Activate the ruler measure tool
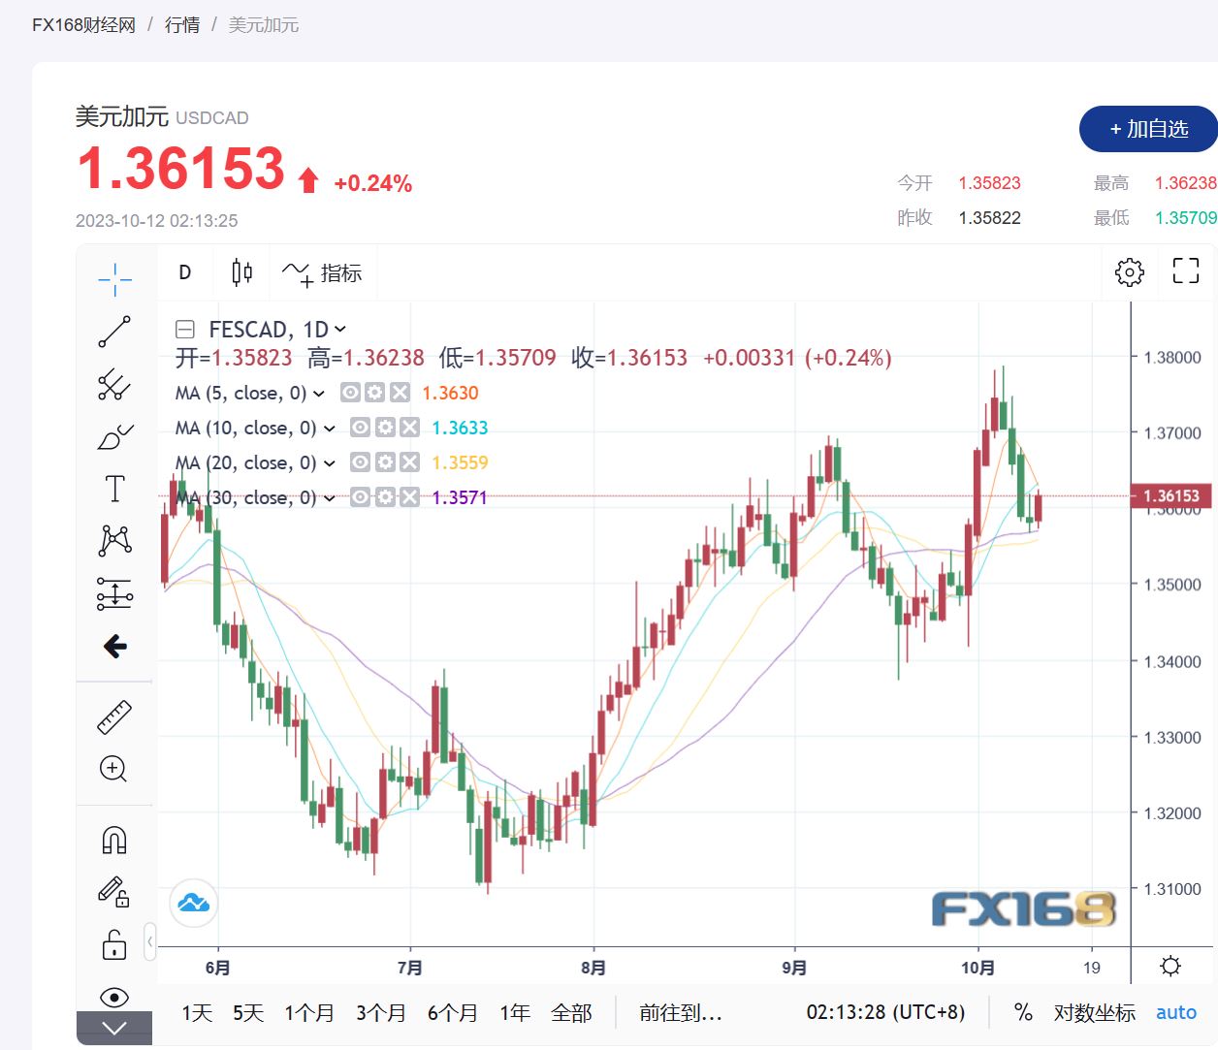The width and height of the screenshot is (1218, 1050). (114, 717)
